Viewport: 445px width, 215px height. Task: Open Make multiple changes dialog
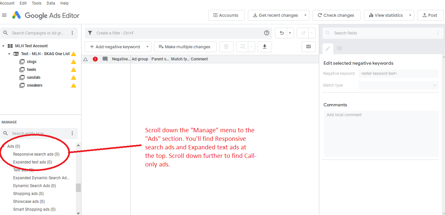(185, 47)
